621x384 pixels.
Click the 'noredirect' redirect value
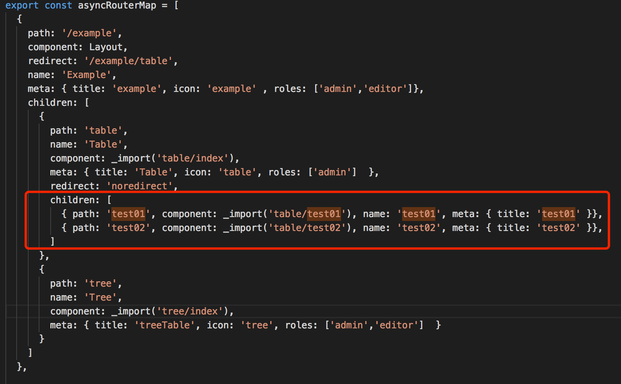coord(140,186)
